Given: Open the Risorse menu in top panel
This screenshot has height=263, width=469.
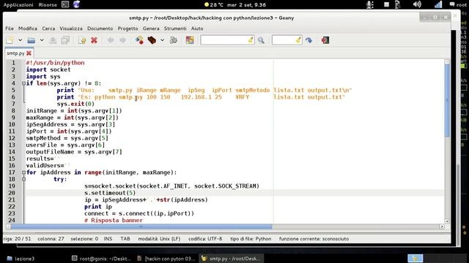Looking at the screenshot, I should [48, 5].
